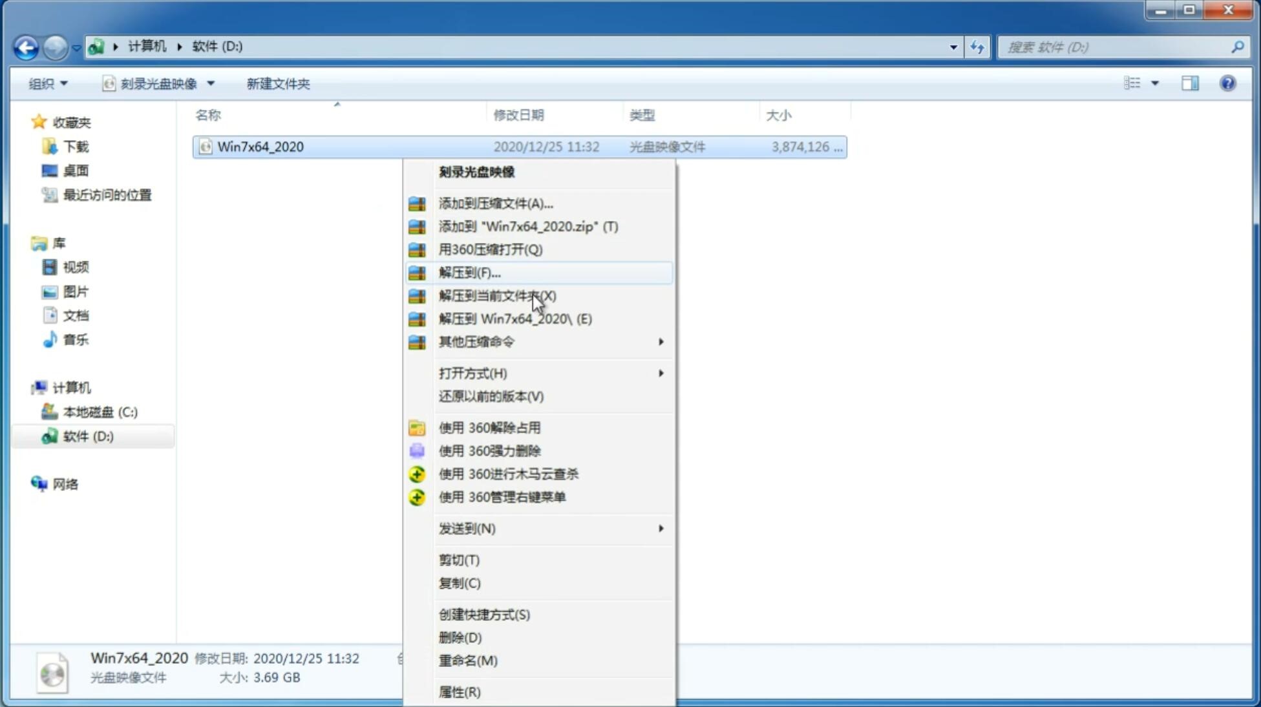Click 使用360进行木马云查杀 icon
This screenshot has width=1261, height=707.
pos(416,473)
